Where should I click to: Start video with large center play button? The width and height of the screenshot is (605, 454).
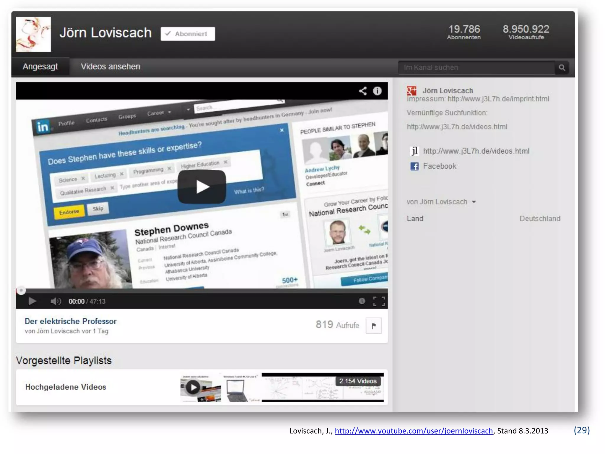pyautogui.click(x=202, y=187)
